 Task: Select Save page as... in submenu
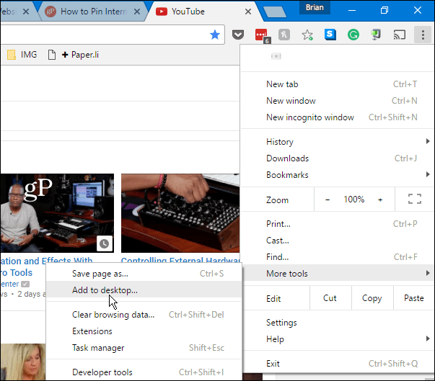(144, 274)
